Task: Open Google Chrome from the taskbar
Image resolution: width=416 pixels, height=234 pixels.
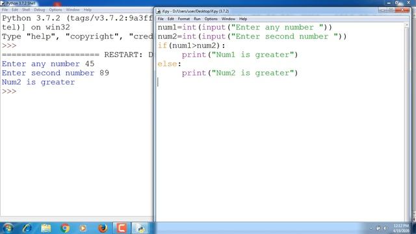Action: click(65, 228)
